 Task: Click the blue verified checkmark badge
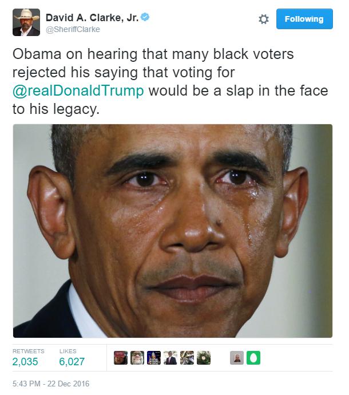tap(145, 17)
